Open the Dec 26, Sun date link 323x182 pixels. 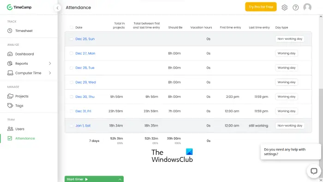85,39
